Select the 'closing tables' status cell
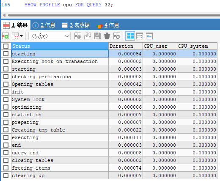Screen dimensions: 220x181 point(60,160)
